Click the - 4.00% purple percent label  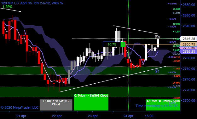click(x=172, y=73)
